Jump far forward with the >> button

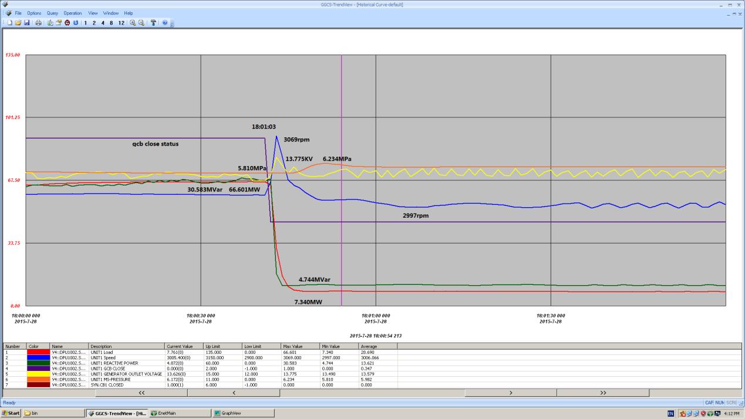(x=603, y=392)
